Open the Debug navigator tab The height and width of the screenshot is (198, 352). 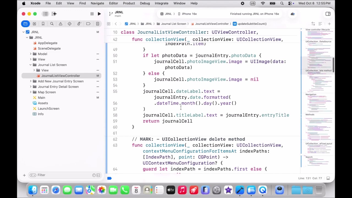coord(79,24)
